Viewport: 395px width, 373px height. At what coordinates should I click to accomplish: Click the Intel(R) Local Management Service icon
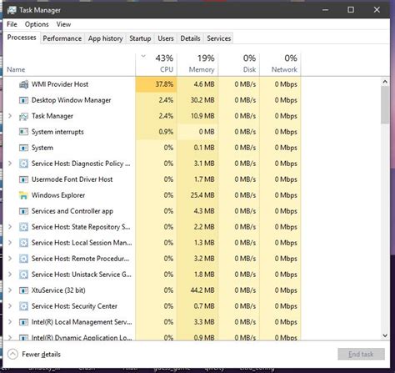pos(23,322)
